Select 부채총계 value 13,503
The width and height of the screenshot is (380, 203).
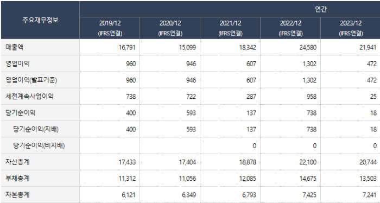(x=368, y=179)
